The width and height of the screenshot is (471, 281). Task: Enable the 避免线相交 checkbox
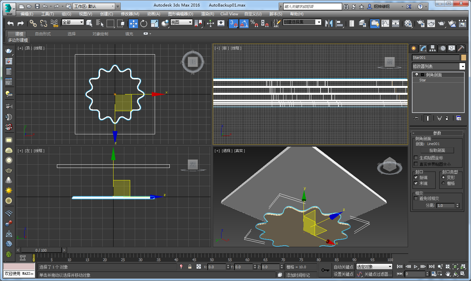tap(416, 198)
